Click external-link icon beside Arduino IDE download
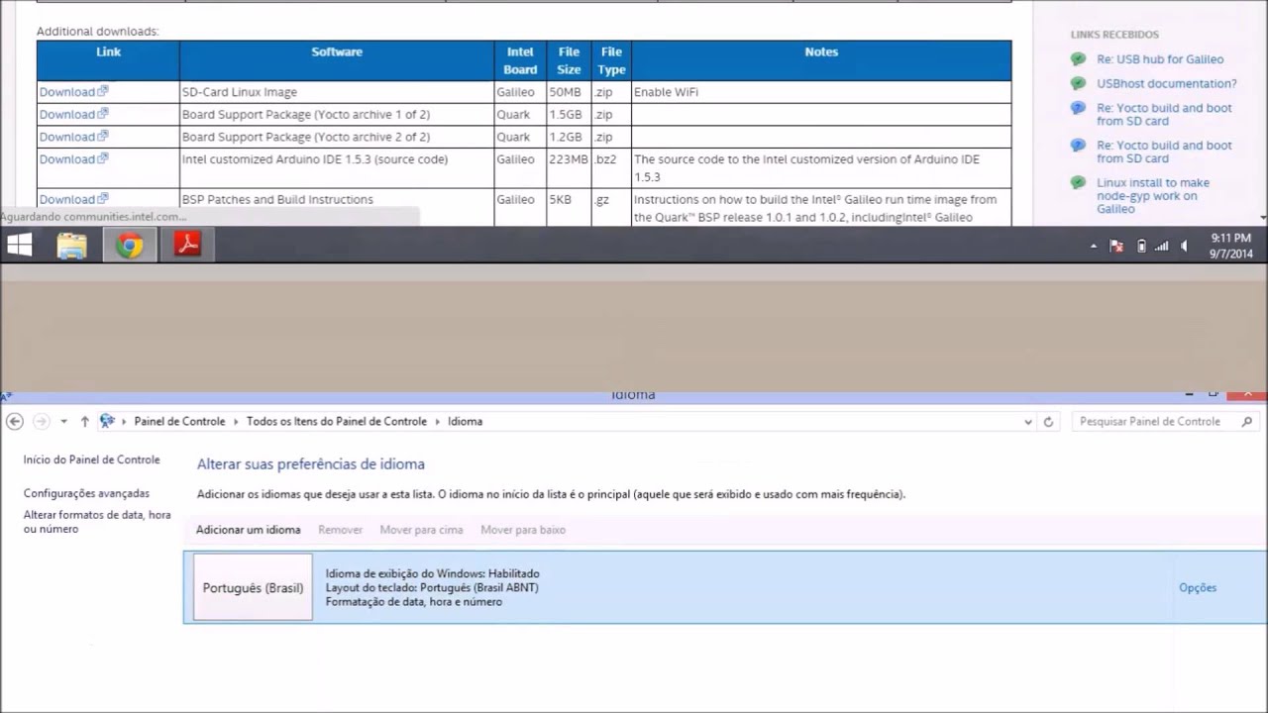 (103, 158)
